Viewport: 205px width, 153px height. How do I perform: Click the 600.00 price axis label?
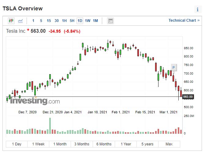point(188,90)
